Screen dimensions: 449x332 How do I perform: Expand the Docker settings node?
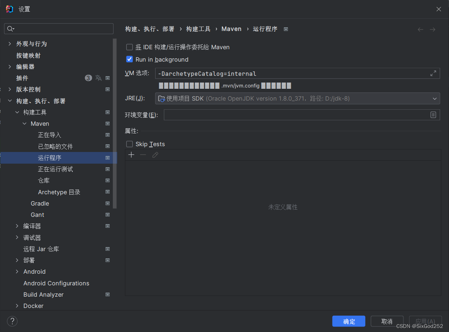click(x=17, y=306)
